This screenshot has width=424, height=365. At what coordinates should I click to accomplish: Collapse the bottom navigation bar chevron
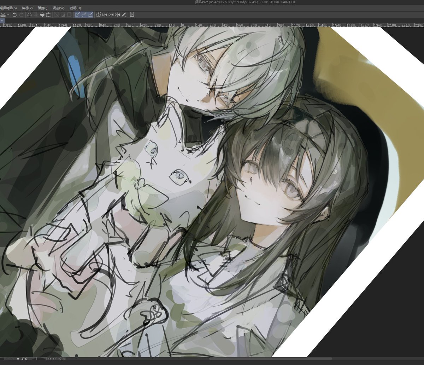[x=64, y=359]
